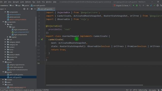Expand the cart folder
This screenshot has width=162, height=91.
click(5, 39)
